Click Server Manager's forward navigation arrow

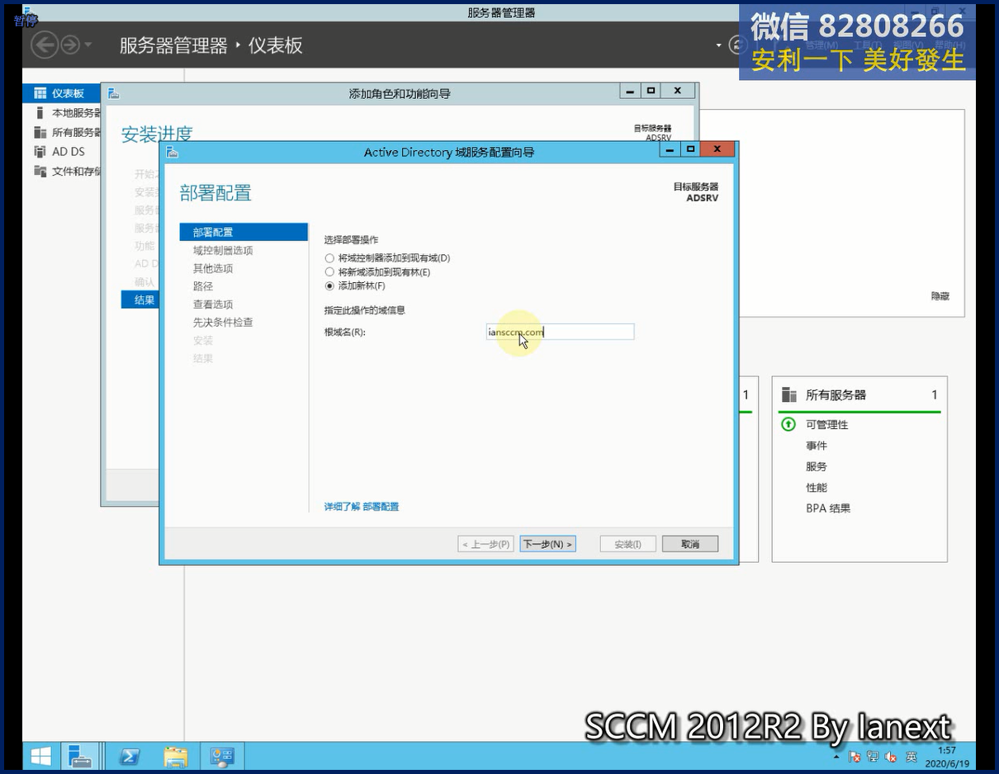[x=70, y=45]
